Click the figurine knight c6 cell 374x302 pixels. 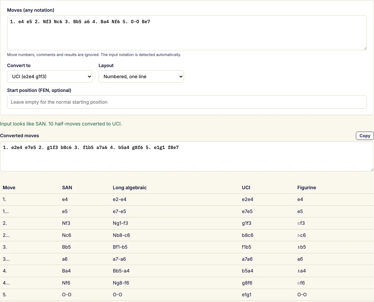coord(301,235)
